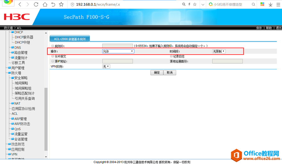
Task: Click the H3C logo
Action: tap(17, 17)
